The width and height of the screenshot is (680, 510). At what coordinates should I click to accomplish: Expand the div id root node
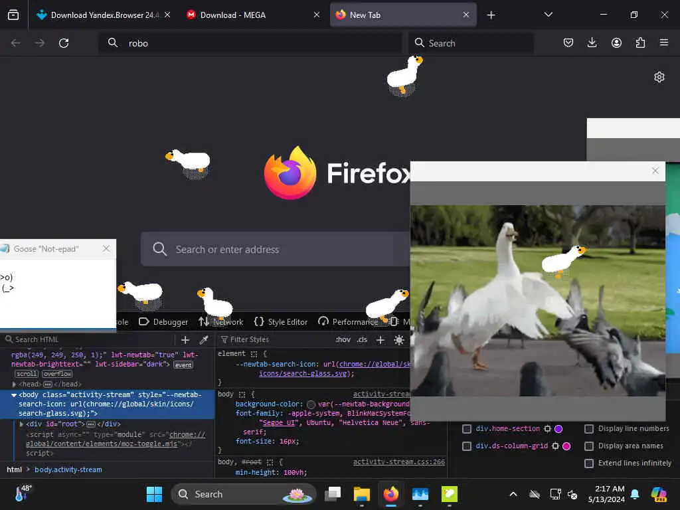point(21,424)
